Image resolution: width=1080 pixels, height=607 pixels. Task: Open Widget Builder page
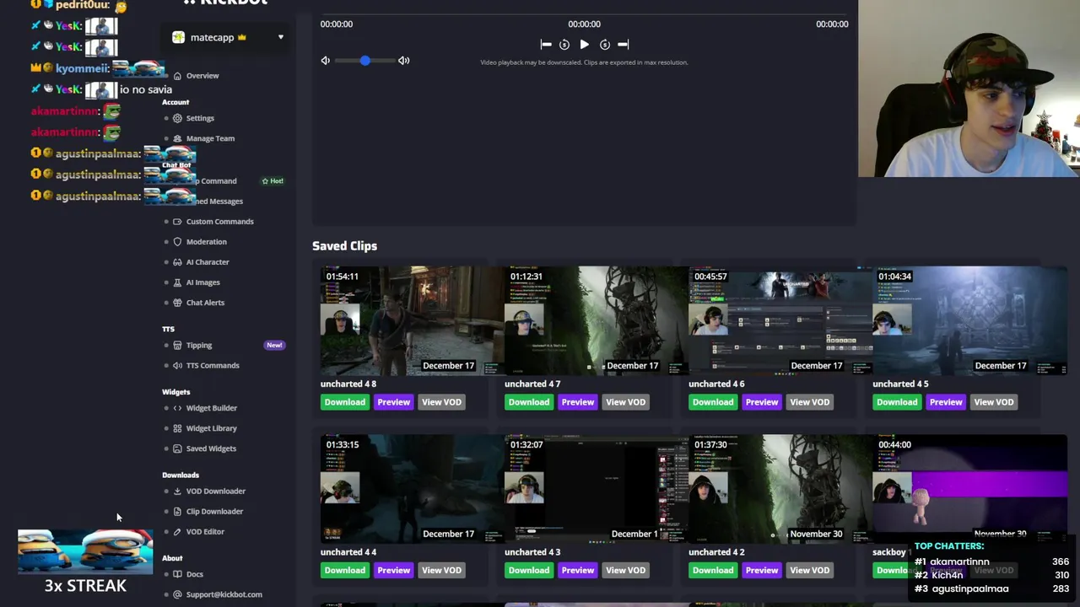[211, 408]
